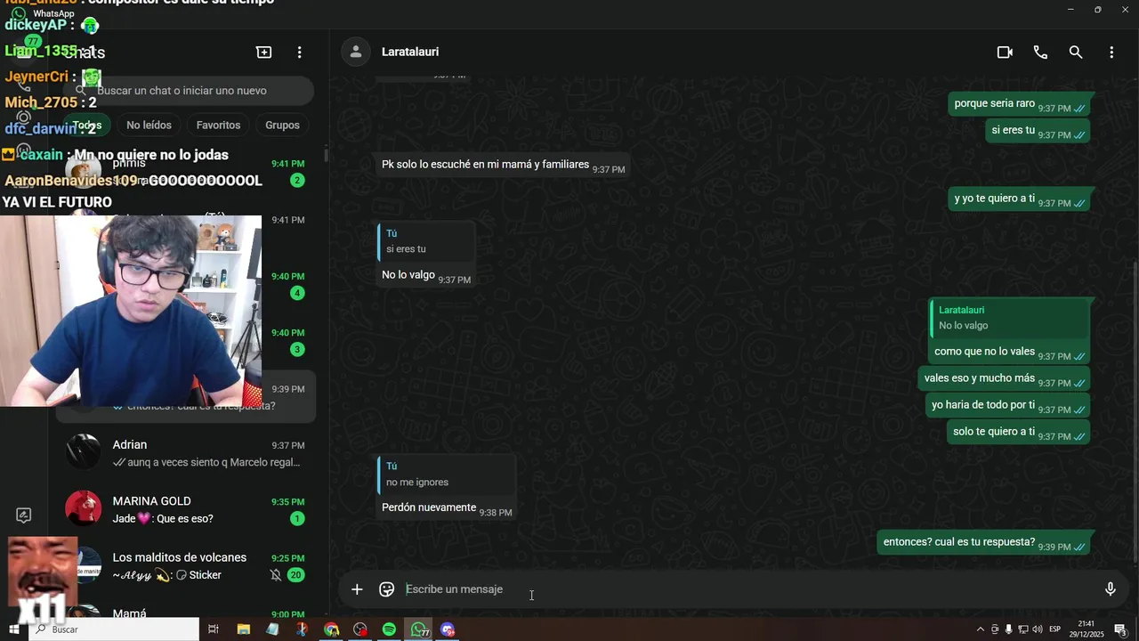Start a video call with Laratalauri
This screenshot has width=1139, height=641.
[x=1005, y=53]
